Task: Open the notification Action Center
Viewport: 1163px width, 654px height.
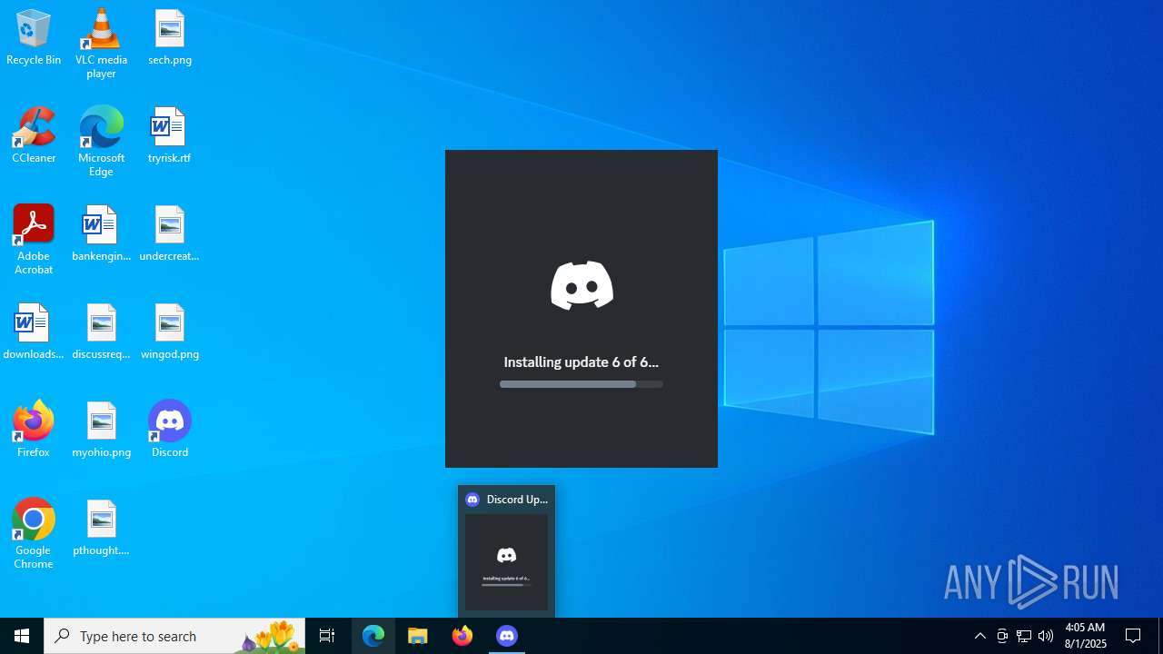Action: pyautogui.click(x=1134, y=636)
